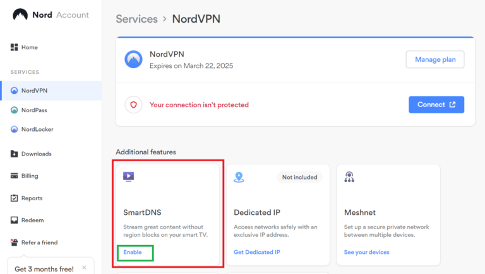The image size is (485, 274).
Task: Click the Billing icon in sidebar
Action: pyautogui.click(x=14, y=176)
